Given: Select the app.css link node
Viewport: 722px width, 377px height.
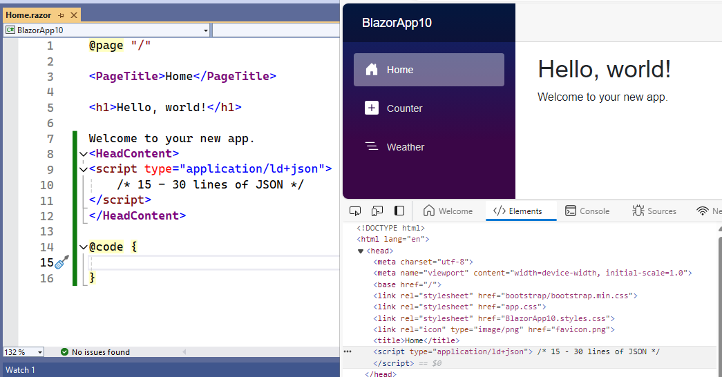Looking at the screenshot, I should [x=459, y=307].
